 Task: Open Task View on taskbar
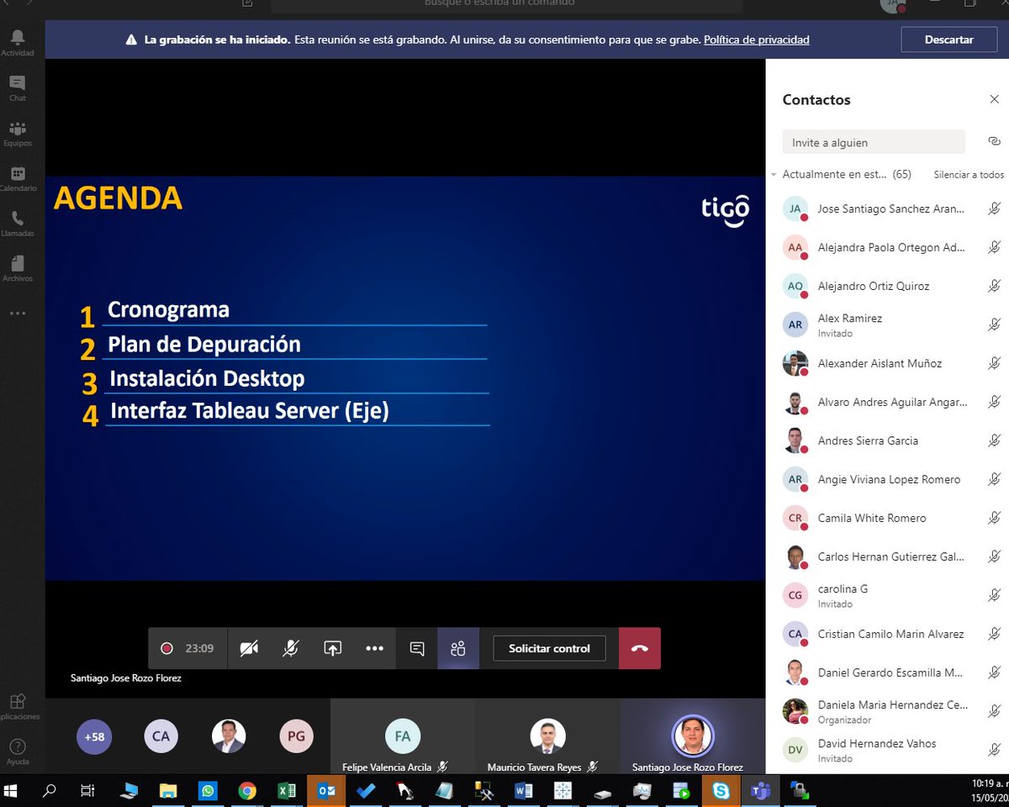[87, 790]
